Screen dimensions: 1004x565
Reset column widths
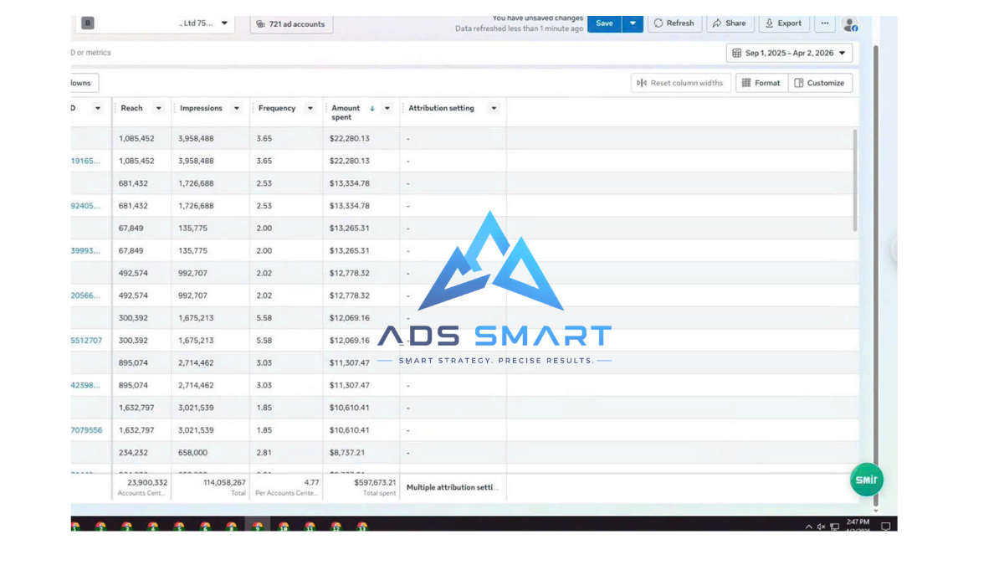click(680, 83)
